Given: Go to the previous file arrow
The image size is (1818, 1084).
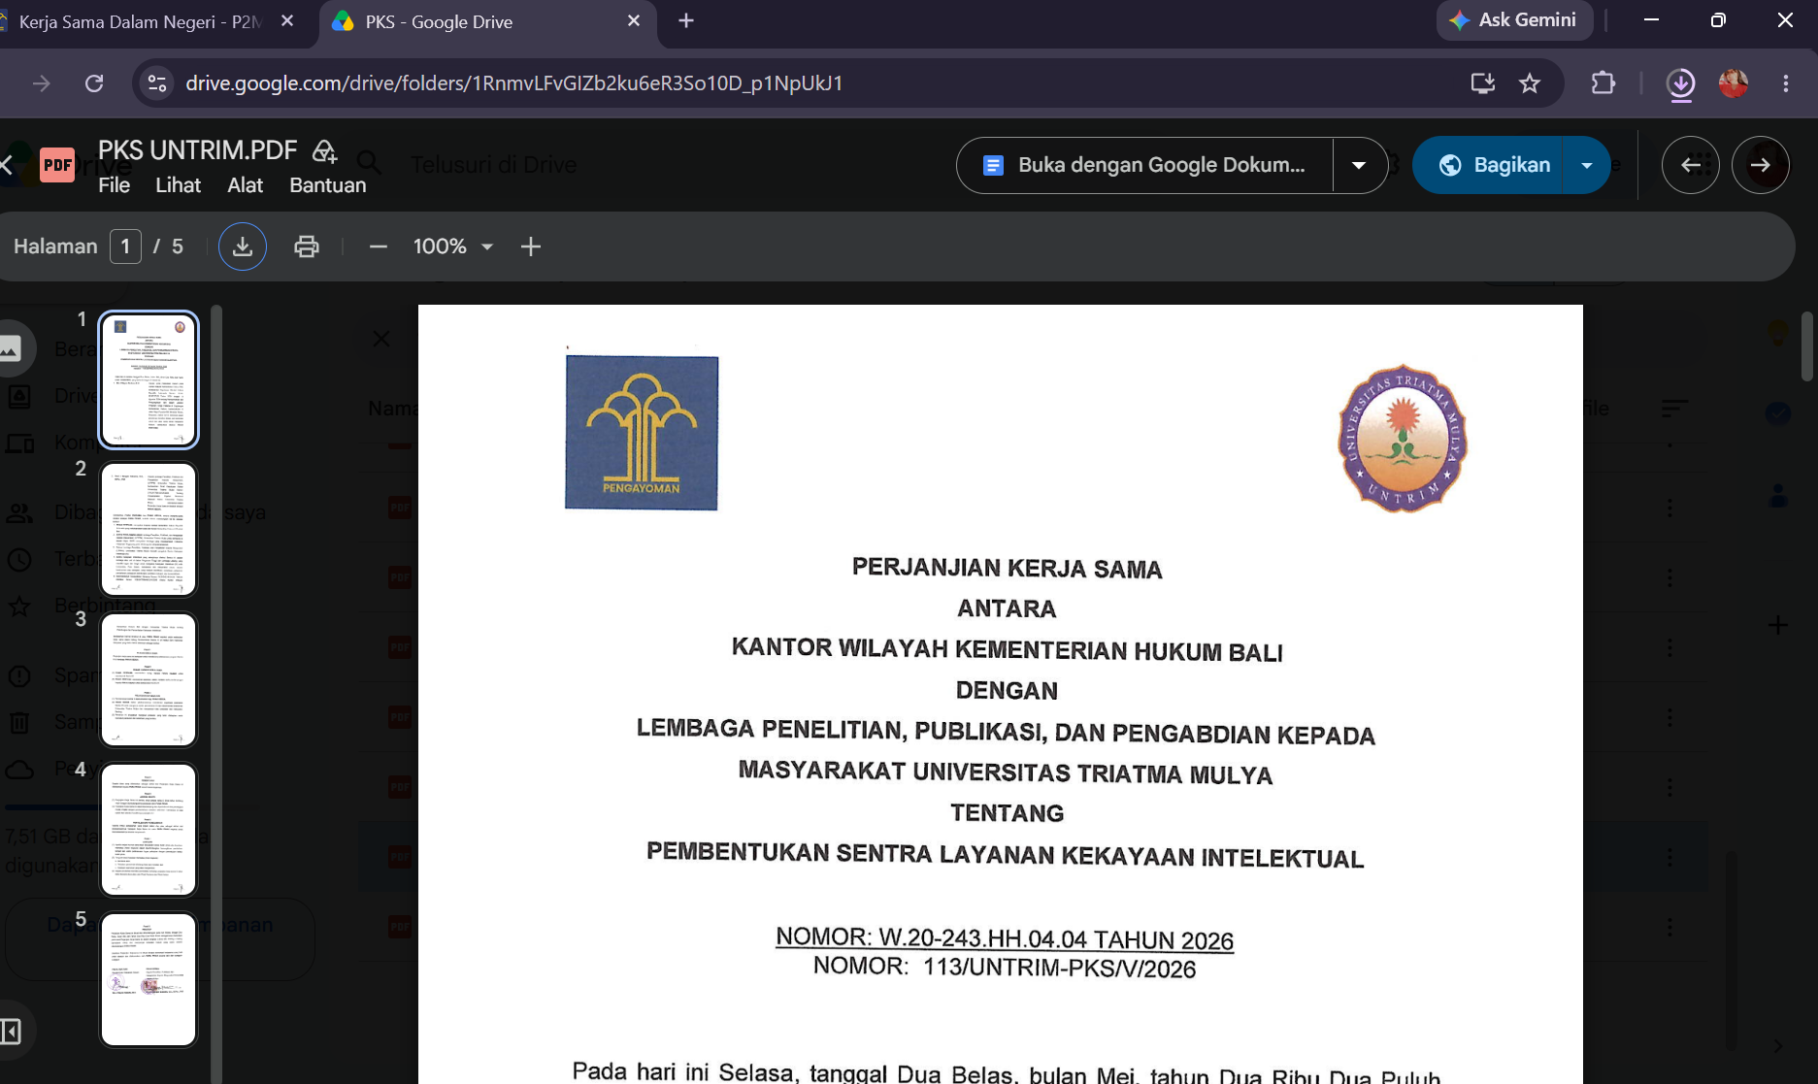Looking at the screenshot, I should [x=1691, y=165].
